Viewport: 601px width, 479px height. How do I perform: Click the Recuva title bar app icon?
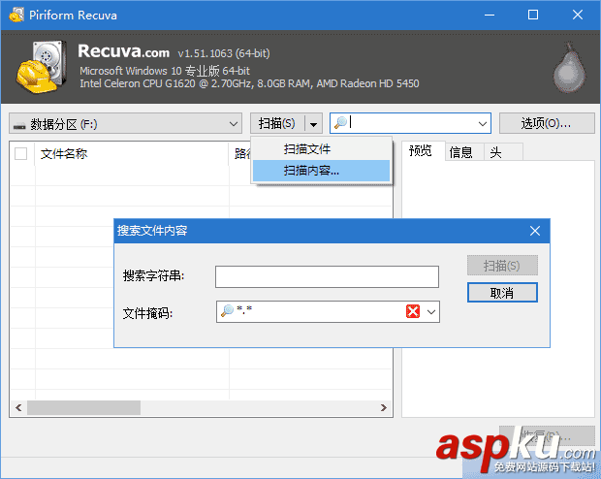(x=16, y=15)
